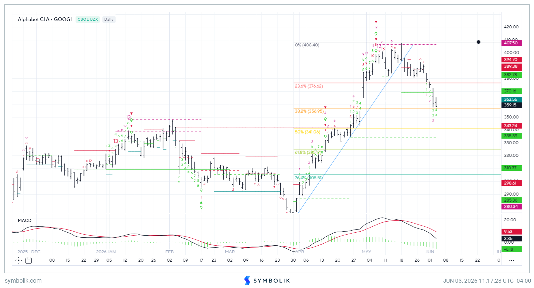
Task: Click the MAR month label
Action: point(230,252)
